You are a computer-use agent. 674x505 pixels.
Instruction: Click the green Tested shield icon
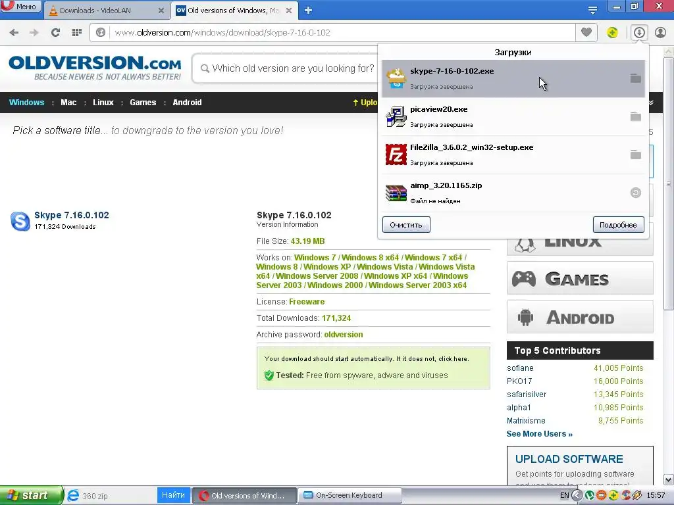(x=269, y=375)
